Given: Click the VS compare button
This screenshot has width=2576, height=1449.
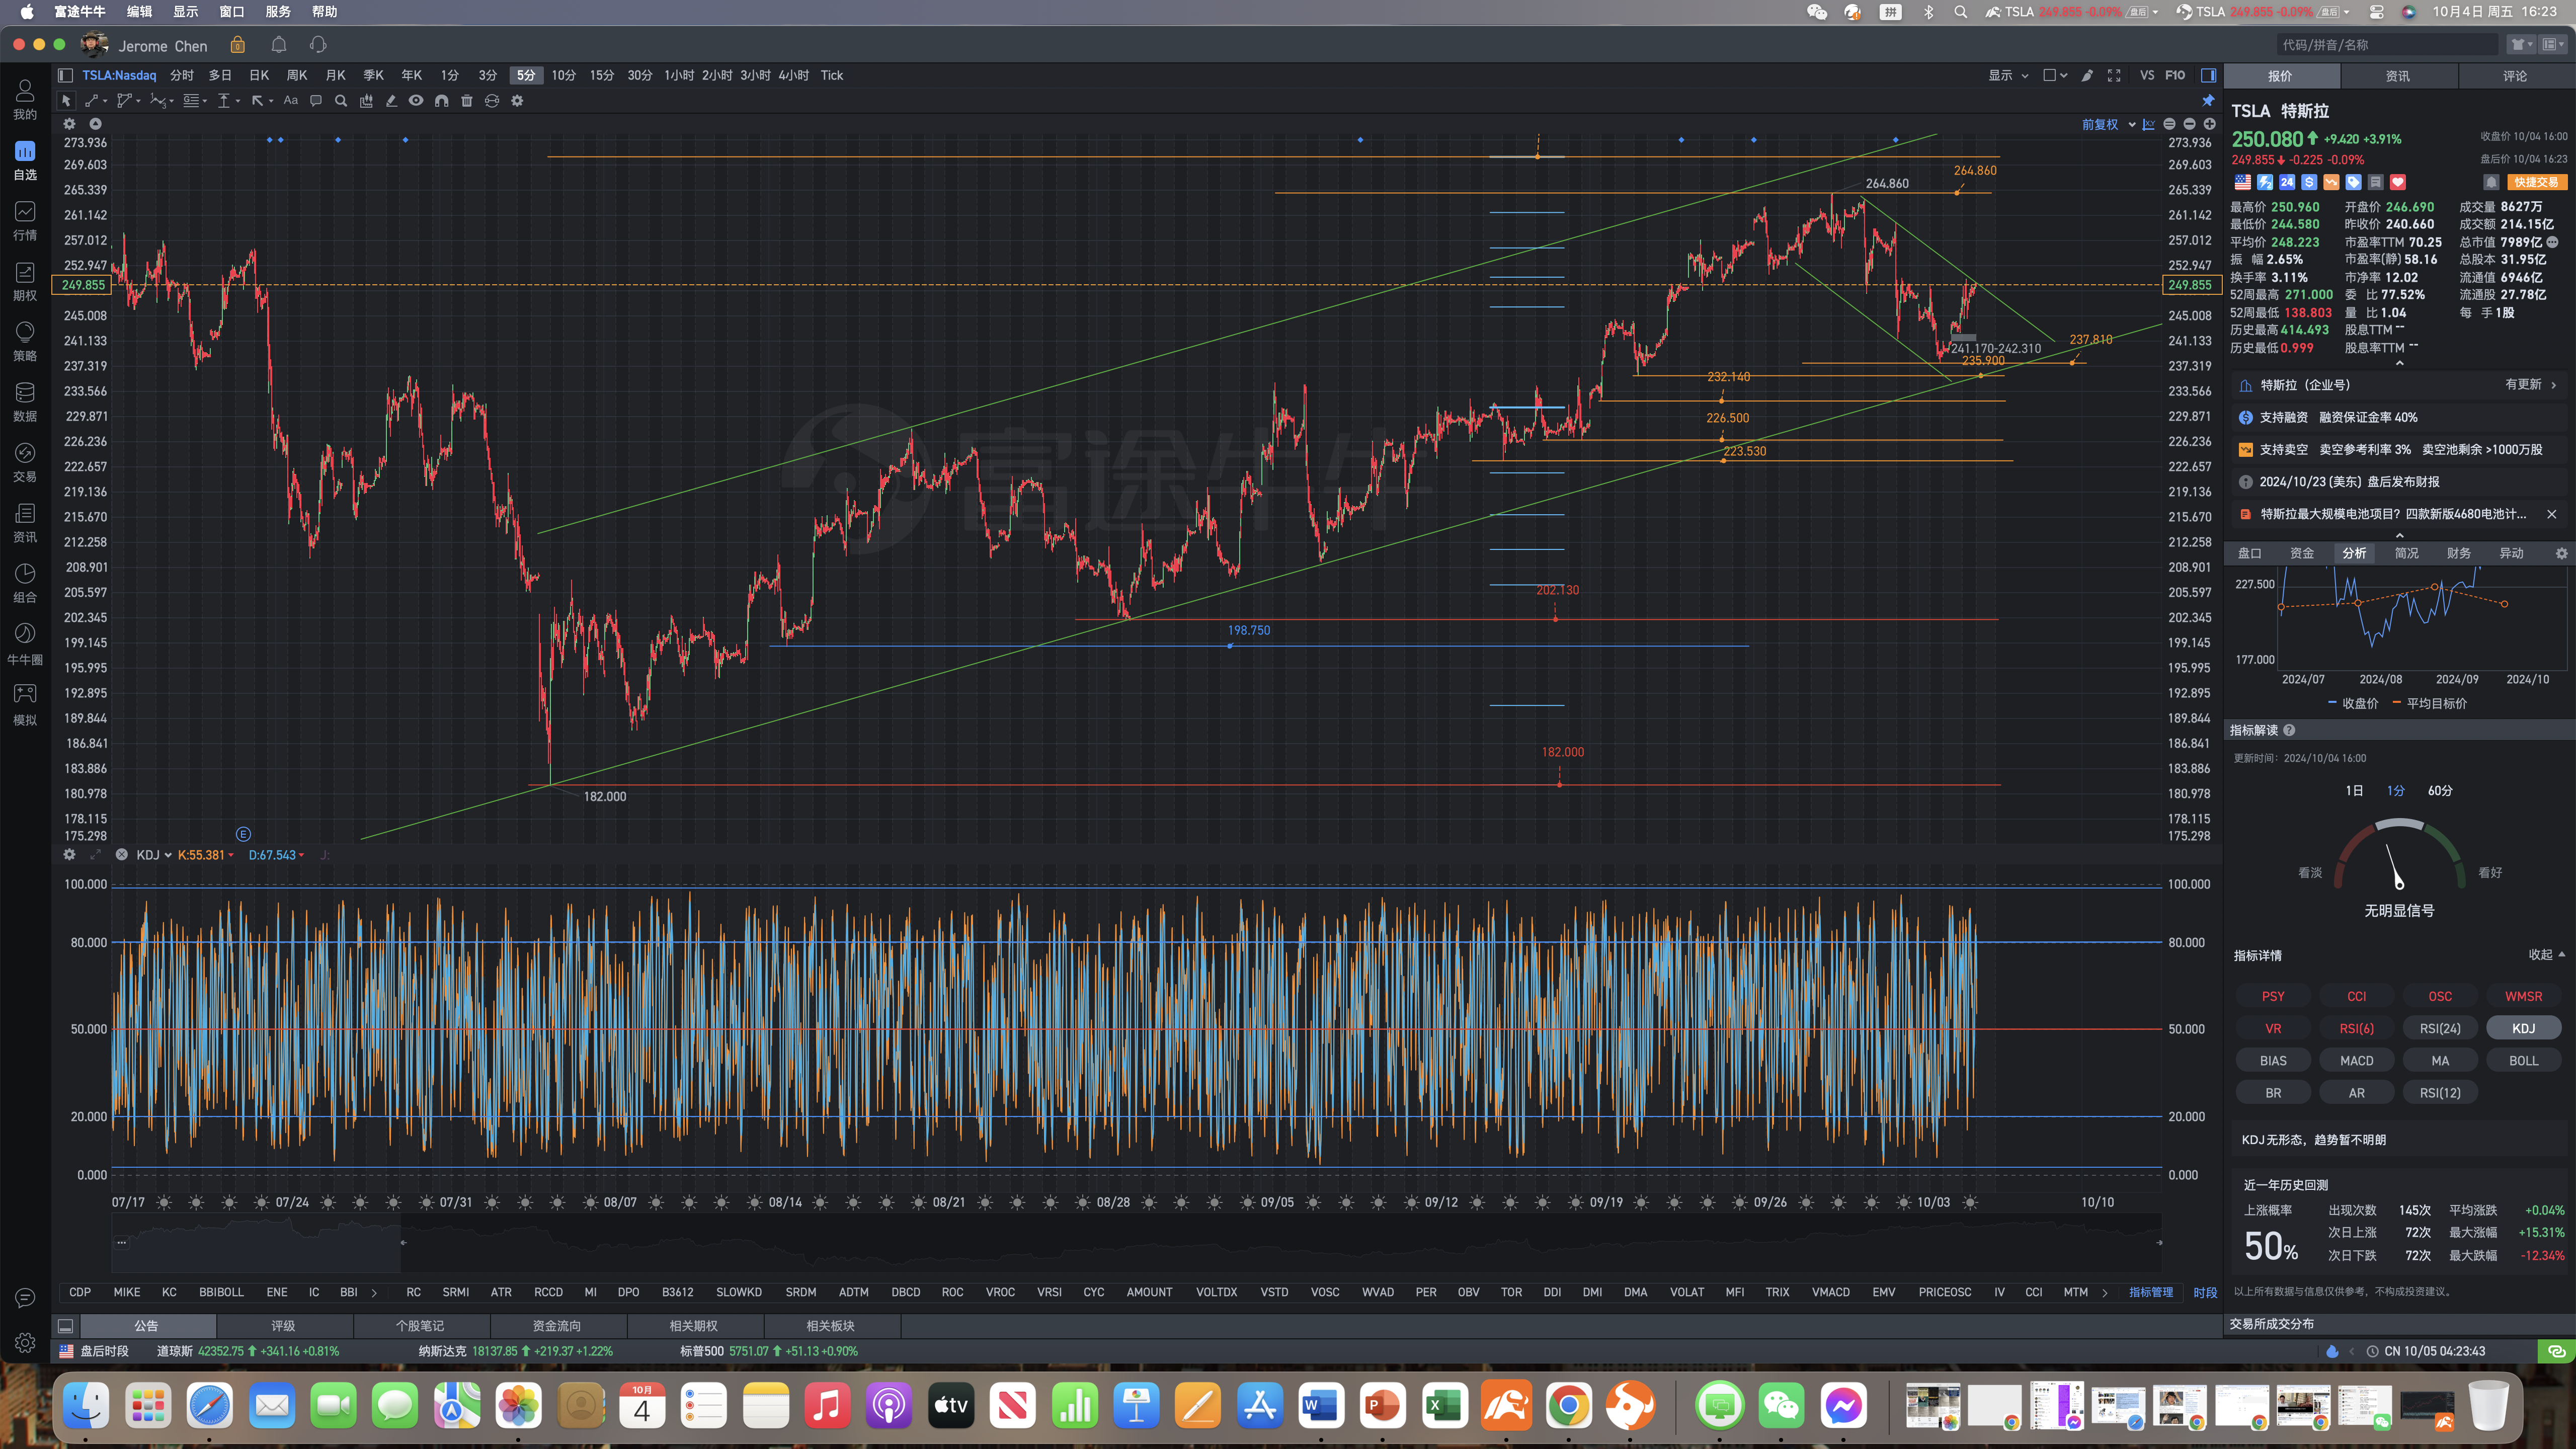Looking at the screenshot, I should (2147, 75).
